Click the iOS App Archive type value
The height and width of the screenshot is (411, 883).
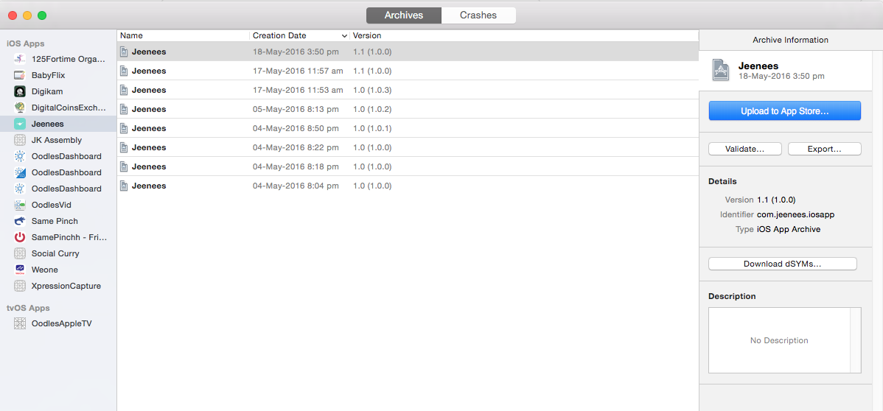click(789, 229)
